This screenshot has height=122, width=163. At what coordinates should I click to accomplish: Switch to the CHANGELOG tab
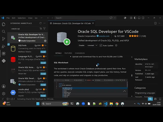pyautogui.click(x=80, y=53)
